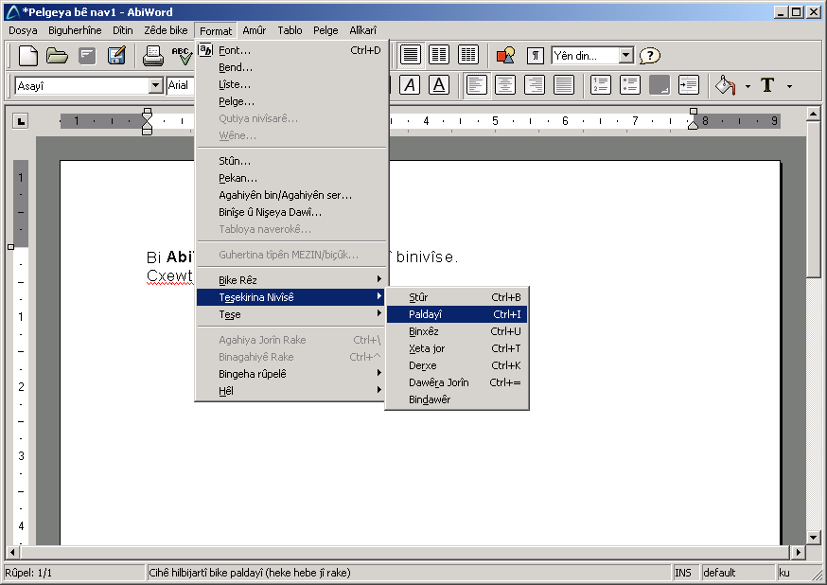The image size is (827, 585).
Task: Choose Pekan... menu entry
Action: (291, 178)
